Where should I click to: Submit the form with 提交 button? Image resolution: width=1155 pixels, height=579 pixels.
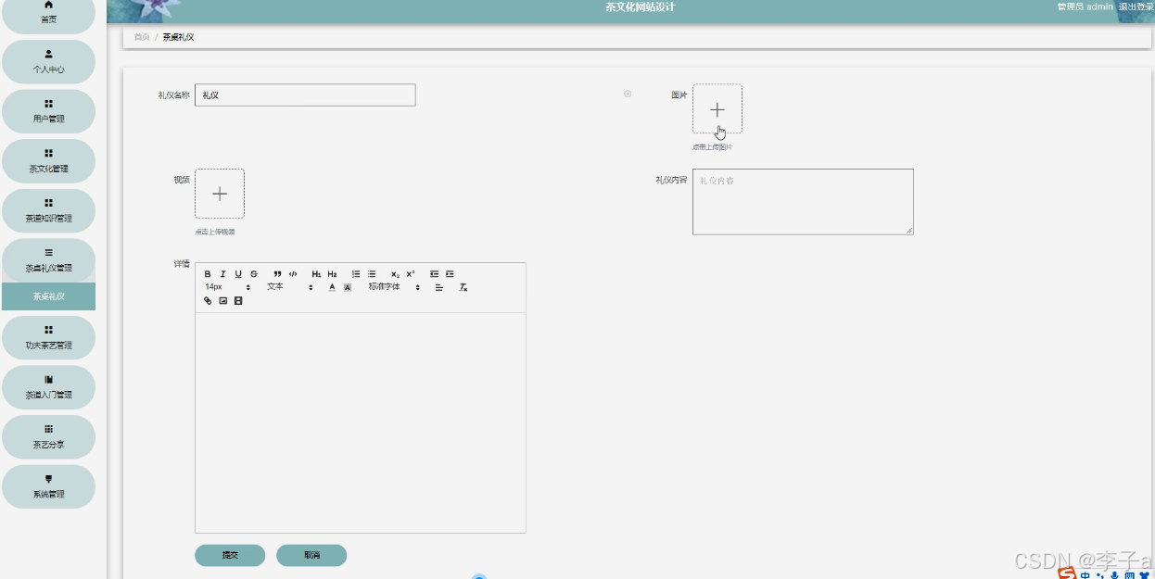[x=230, y=555]
